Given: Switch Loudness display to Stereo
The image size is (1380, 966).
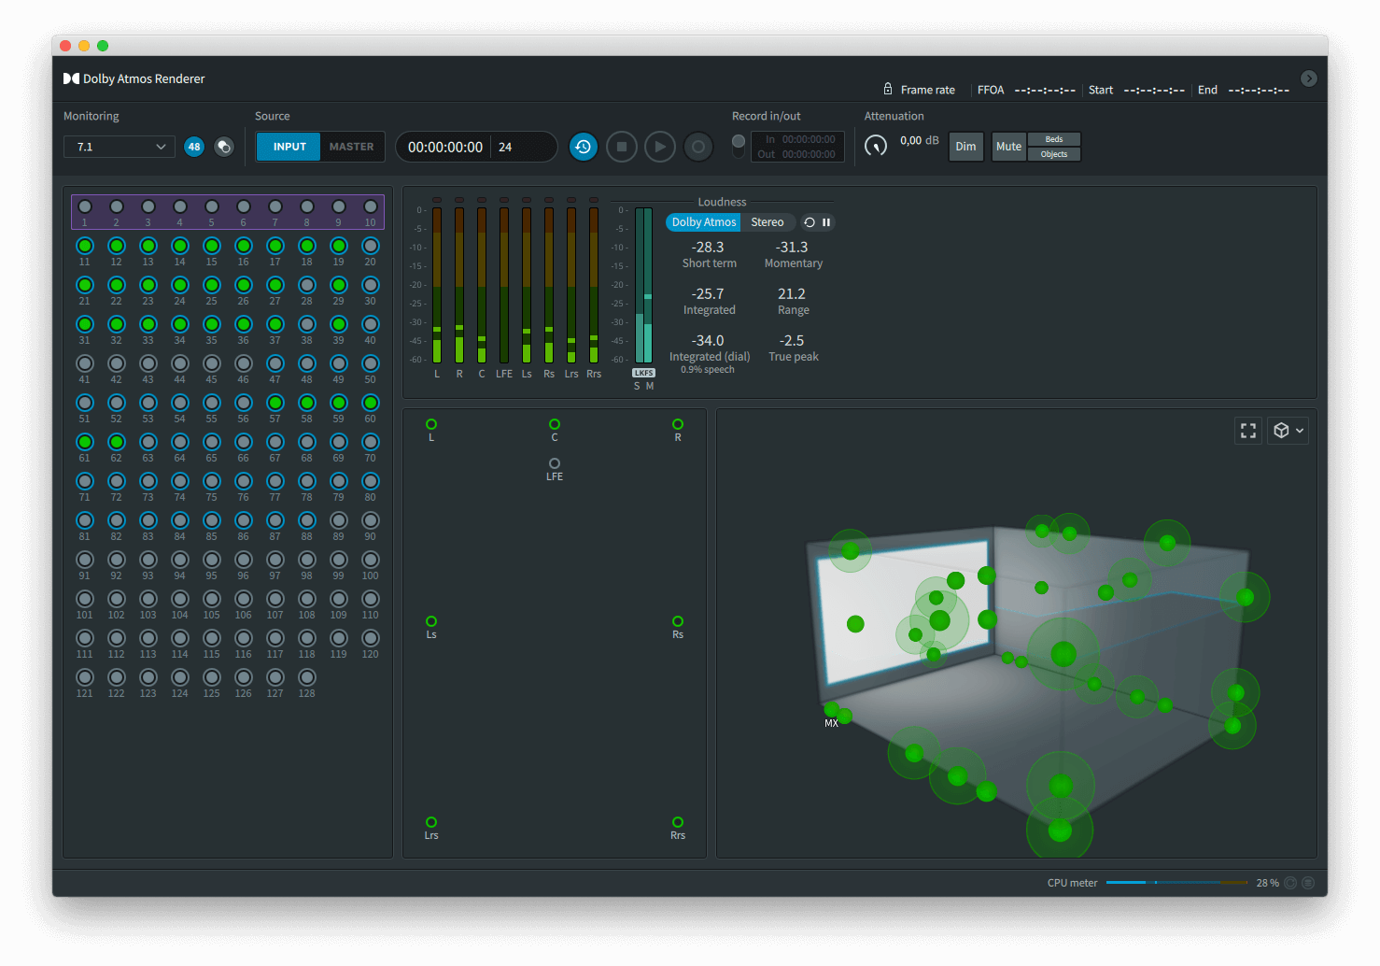Looking at the screenshot, I should click(767, 221).
